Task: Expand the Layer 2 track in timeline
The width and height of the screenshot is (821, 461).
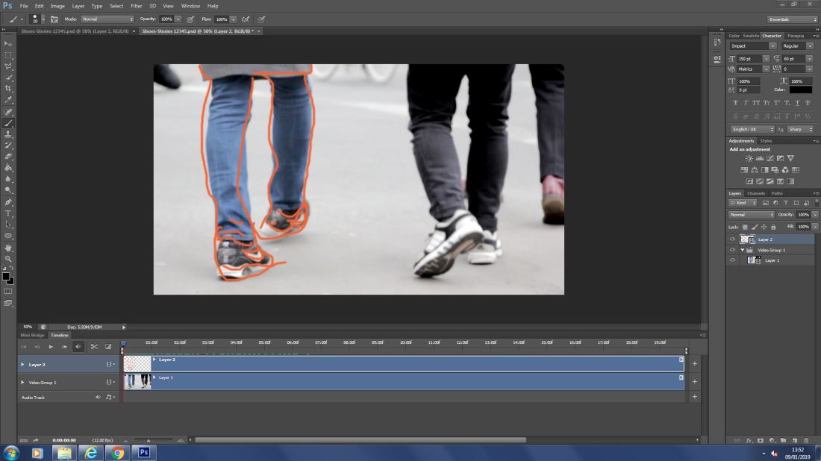Action: (22, 364)
